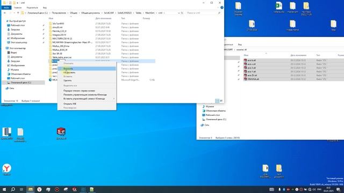The height and width of the screenshot is (193, 344).
Task: Expand the Вставить управляющий символ Юникода submenu
Action: pyautogui.click(x=87, y=99)
